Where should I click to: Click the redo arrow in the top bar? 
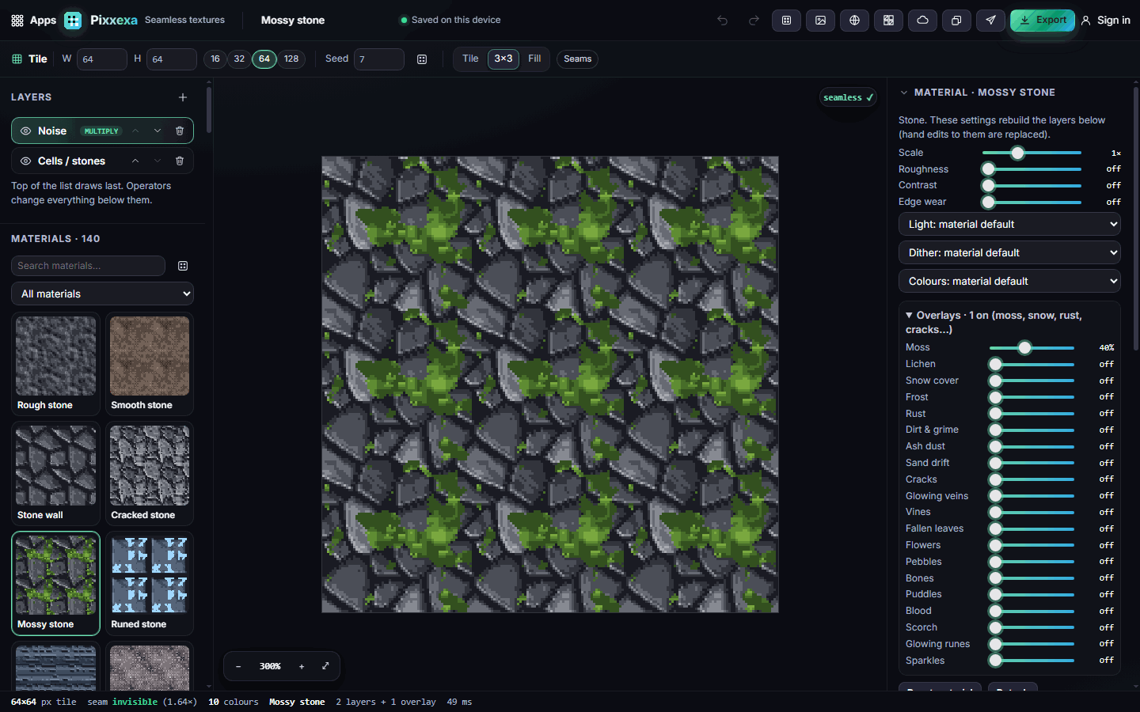(x=754, y=21)
